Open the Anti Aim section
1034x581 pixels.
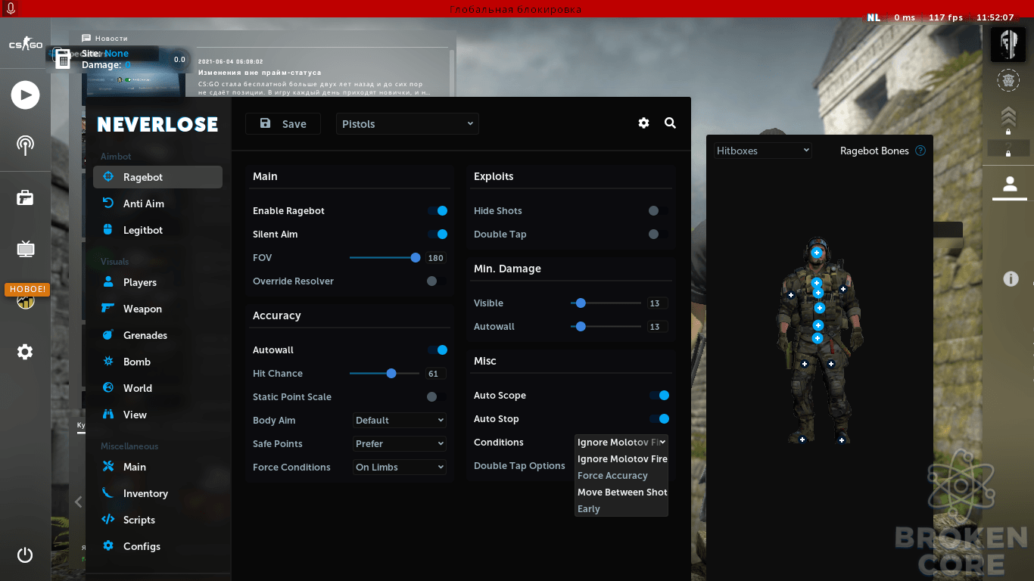(x=157, y=204)
